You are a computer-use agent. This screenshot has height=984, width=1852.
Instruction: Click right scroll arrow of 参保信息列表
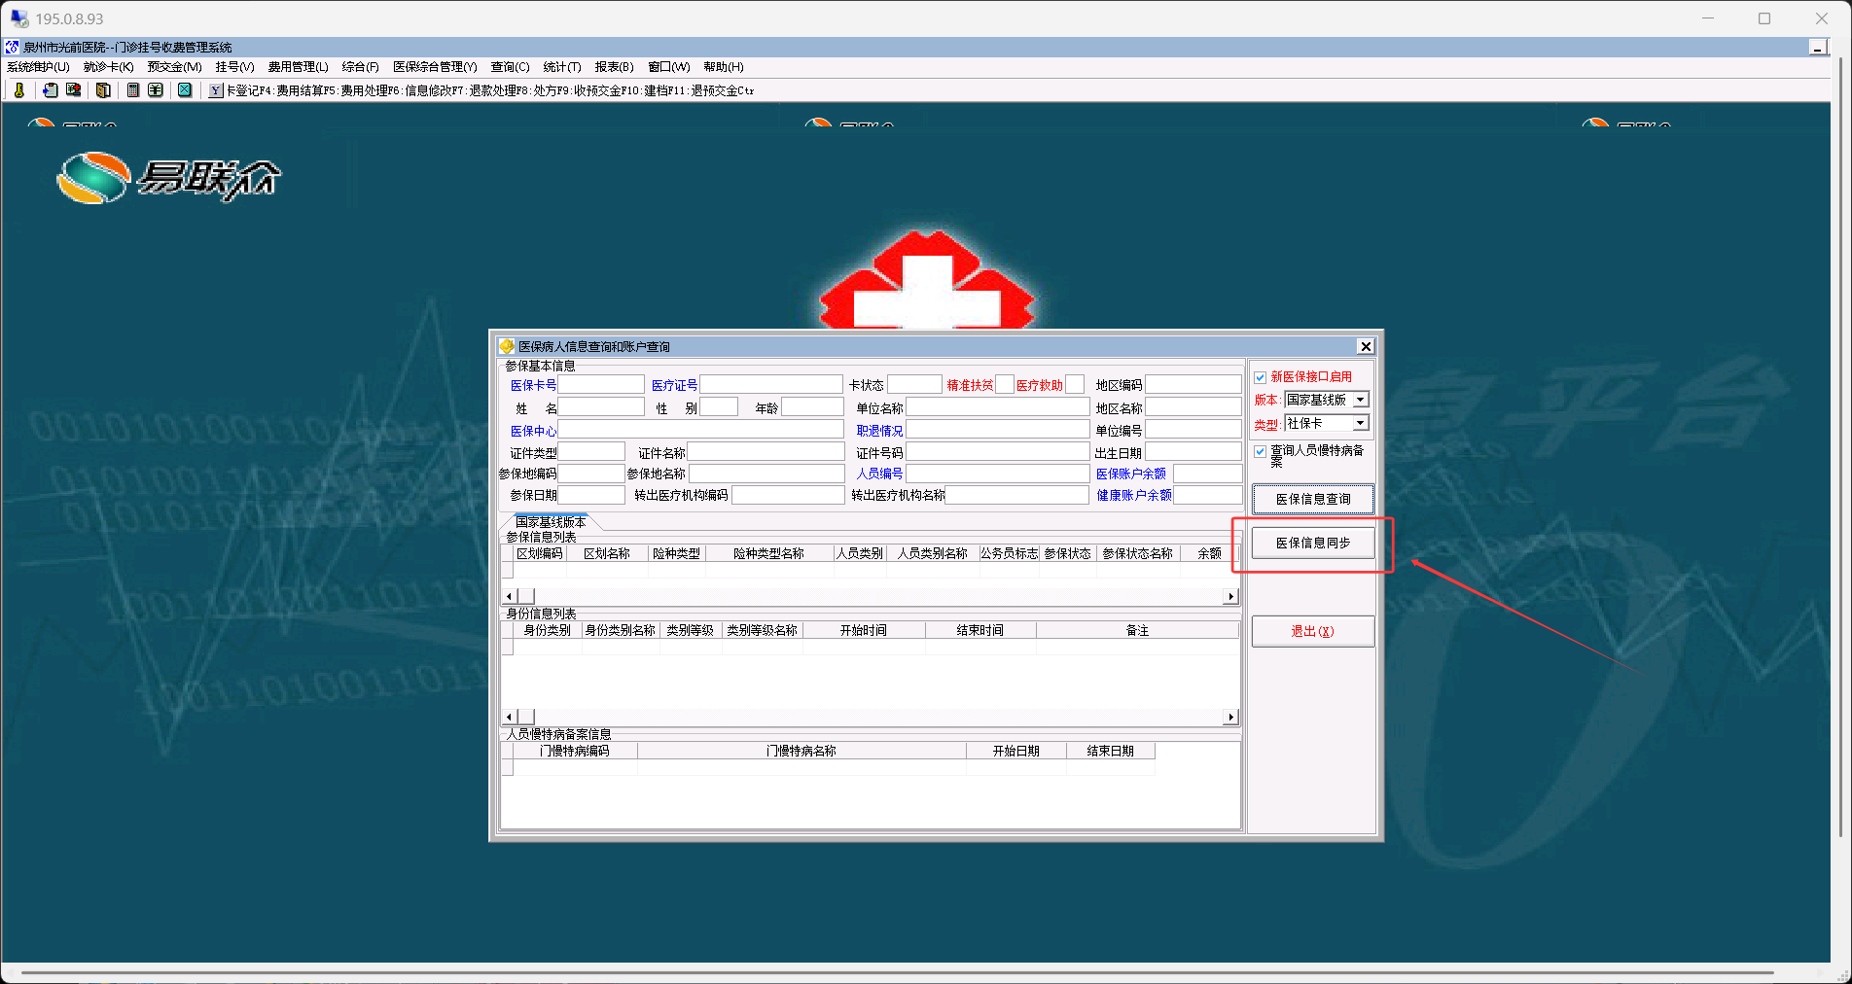(1231, 596)
